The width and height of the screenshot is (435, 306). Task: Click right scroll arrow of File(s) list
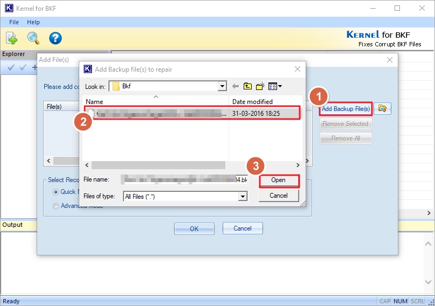[x=307, y=161]
